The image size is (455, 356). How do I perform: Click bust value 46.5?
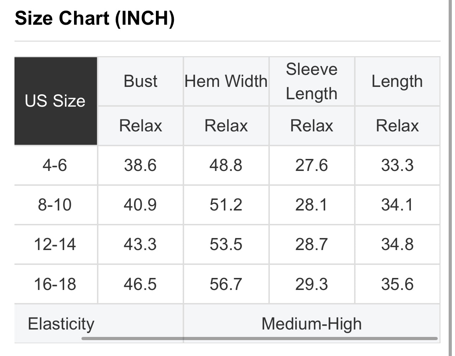(140, 284)
